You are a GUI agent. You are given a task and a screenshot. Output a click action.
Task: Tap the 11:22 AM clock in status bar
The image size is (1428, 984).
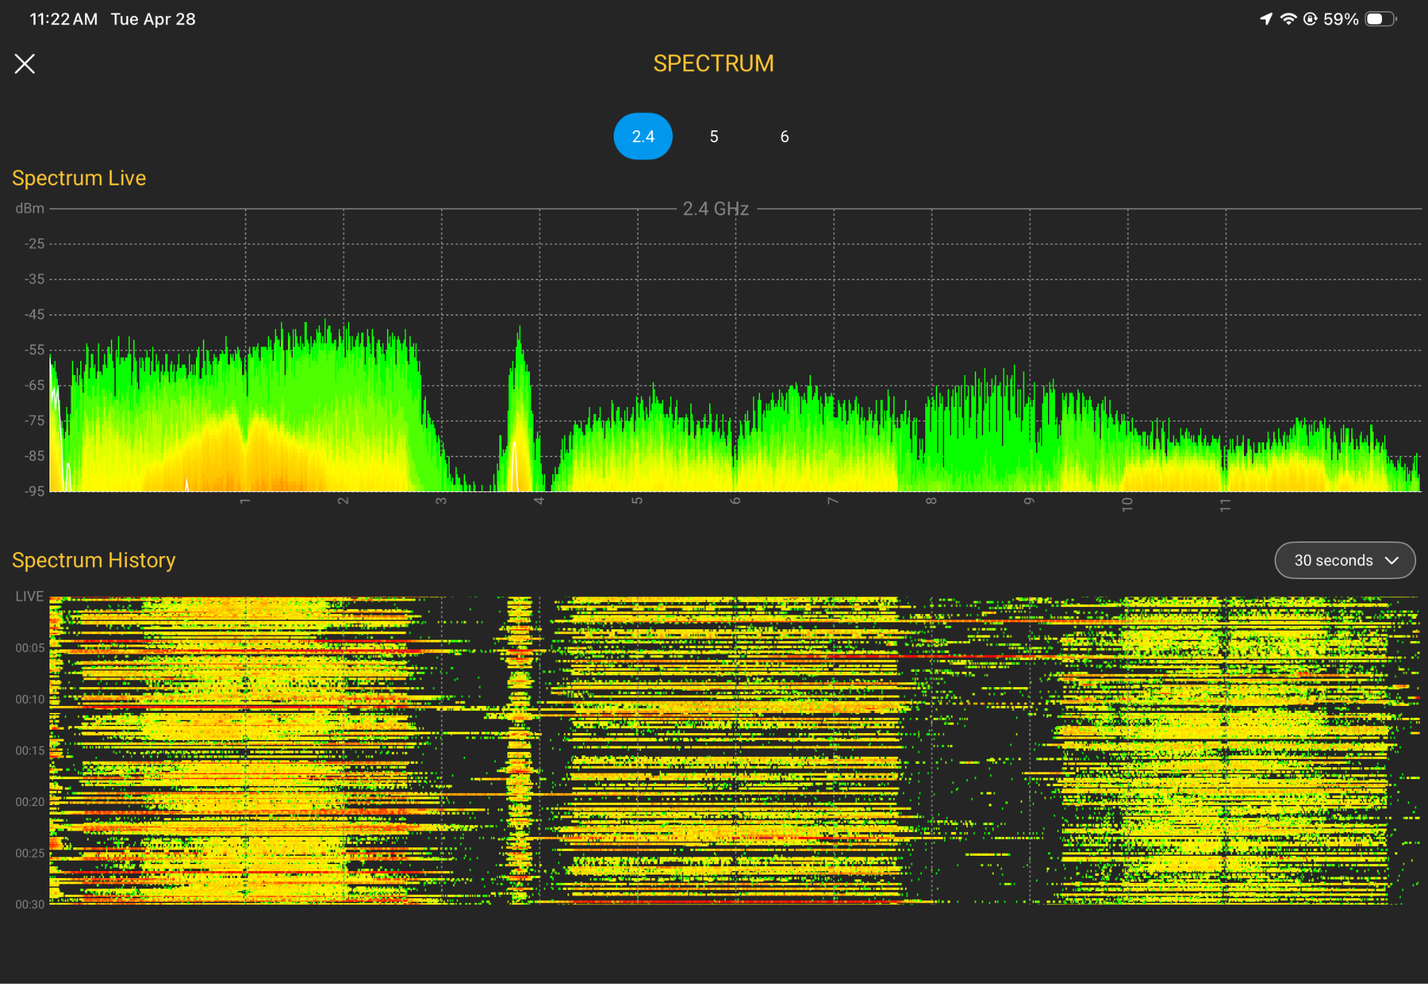coord(63,19)
